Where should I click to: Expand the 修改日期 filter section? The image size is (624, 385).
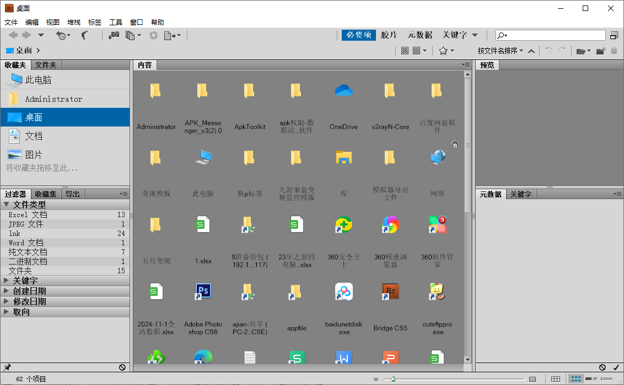tap(29, 301)
